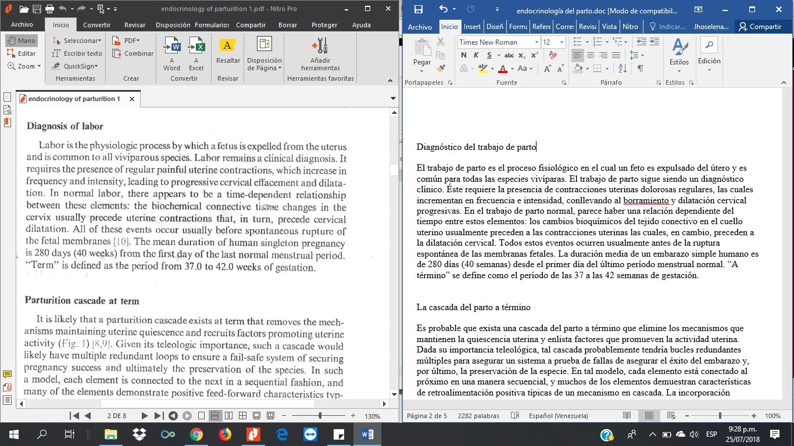Adjust the Word zoom slider in status bar
Viewport: 794px width, 446px height.
(720, 416)
